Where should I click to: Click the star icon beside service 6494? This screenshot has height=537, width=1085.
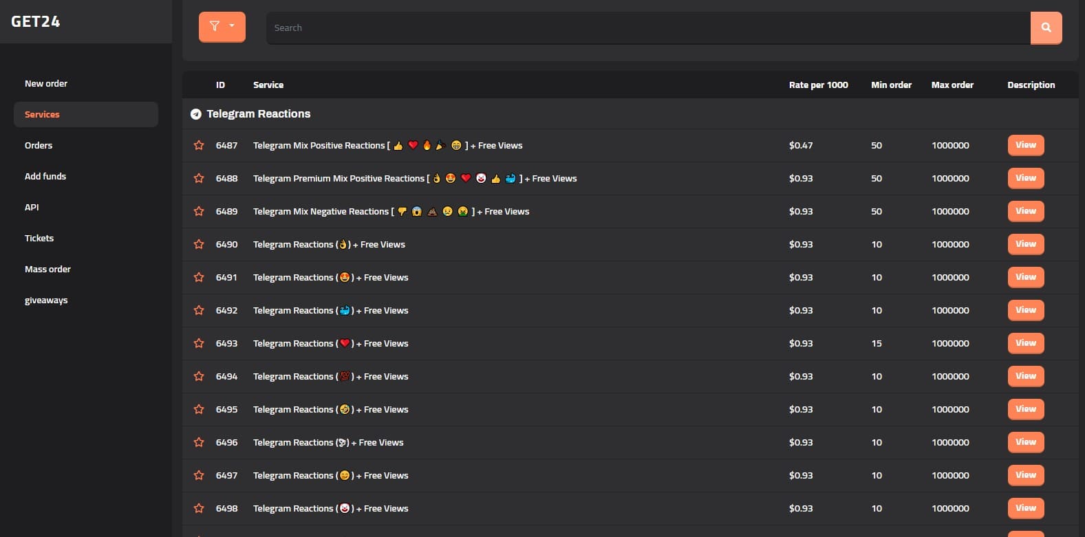click(x=199, y=377)
